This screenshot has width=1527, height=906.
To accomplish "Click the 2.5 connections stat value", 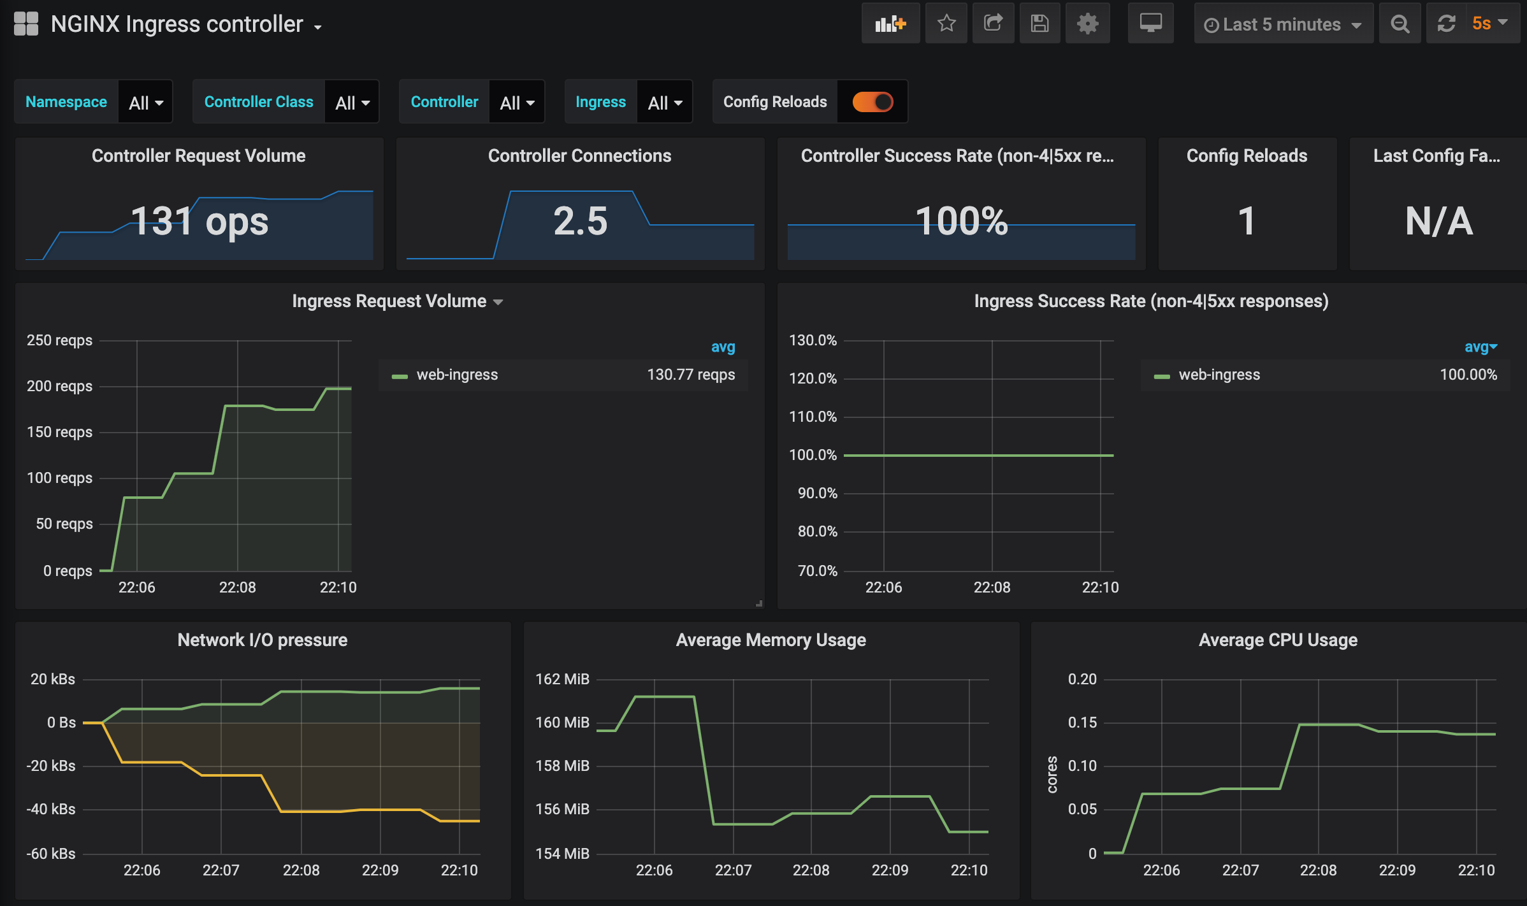I will pyautogui.click(x=581, y=222).
